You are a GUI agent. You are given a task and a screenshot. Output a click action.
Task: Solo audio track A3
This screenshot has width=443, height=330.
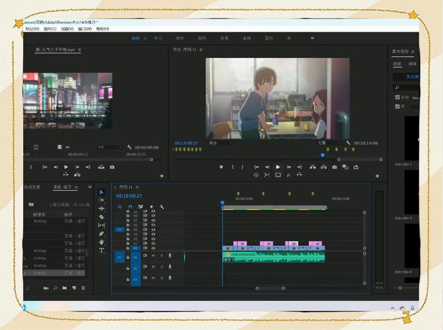point(162,278)
